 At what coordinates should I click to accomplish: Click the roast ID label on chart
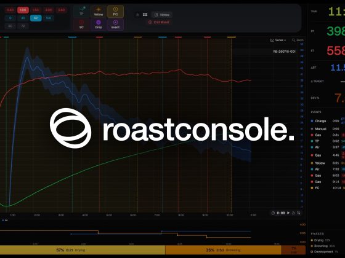(284, 52)
